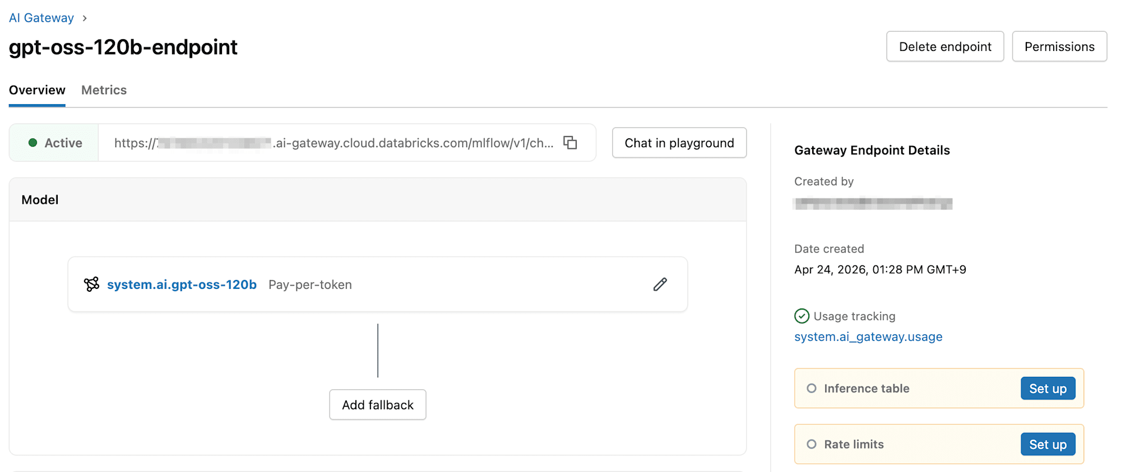1121x472 pixels.
Task: Set up the Inference table
Action: (1048, 389)
